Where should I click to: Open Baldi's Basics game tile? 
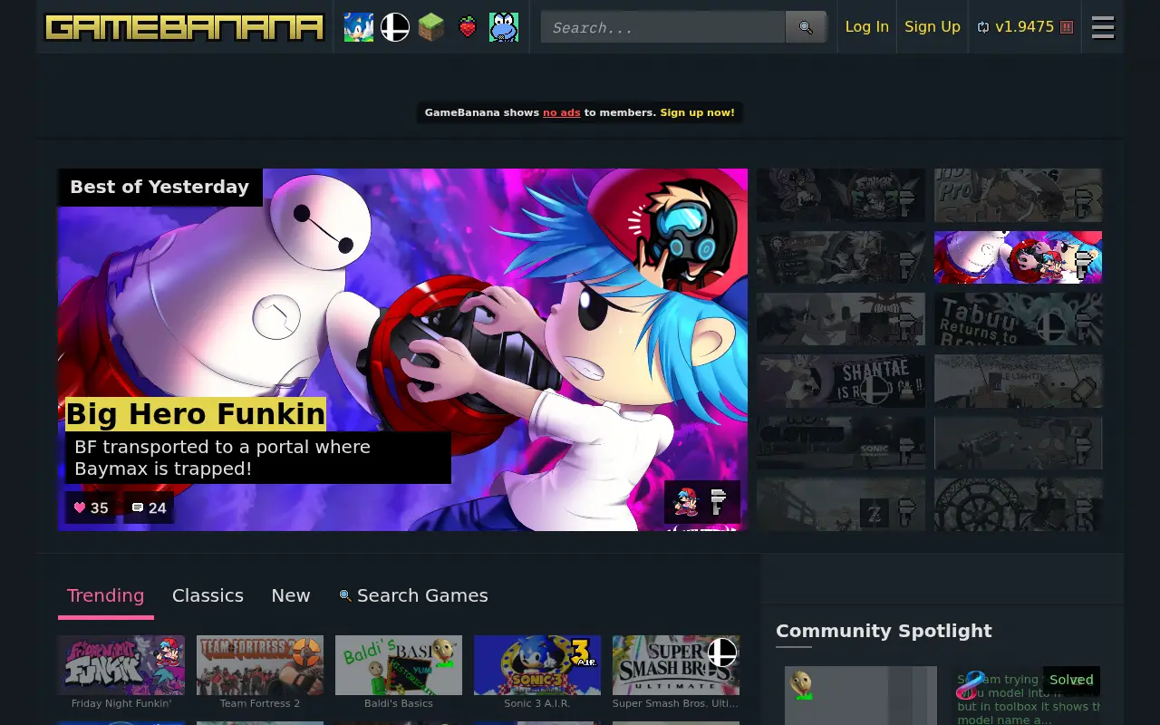click(399, 672)
